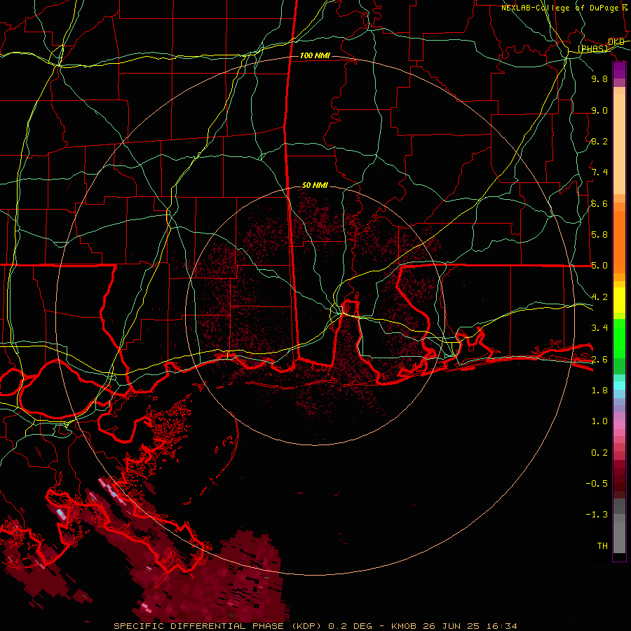Click the pink segment of the color bar

[x=619, y=425]
